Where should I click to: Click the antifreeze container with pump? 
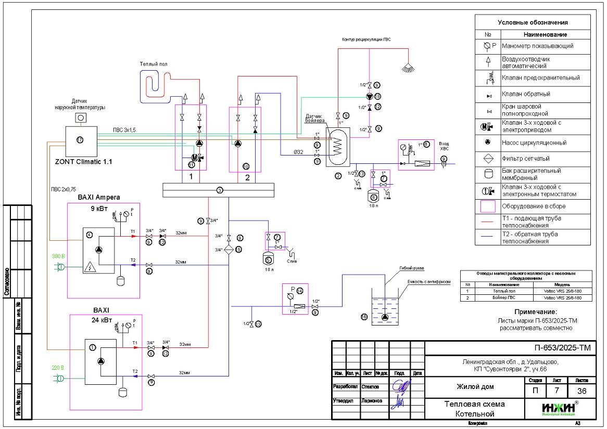385,311
